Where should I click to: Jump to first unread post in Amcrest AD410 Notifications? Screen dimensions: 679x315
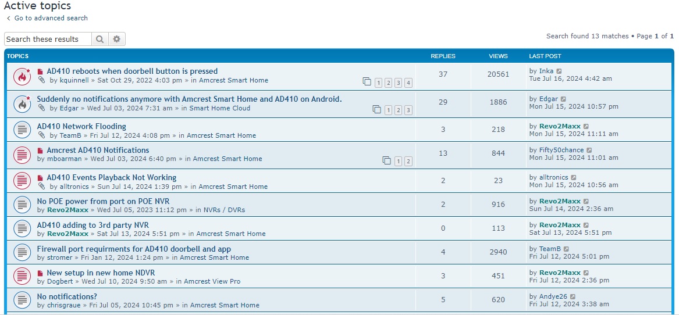(x=40, y=151)
